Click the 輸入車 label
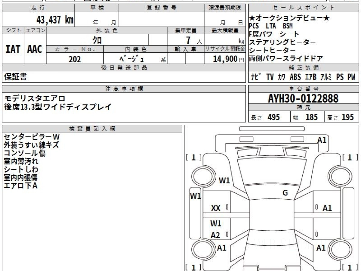361x271 pixels. pyautogui.click(x=186, y=49)
